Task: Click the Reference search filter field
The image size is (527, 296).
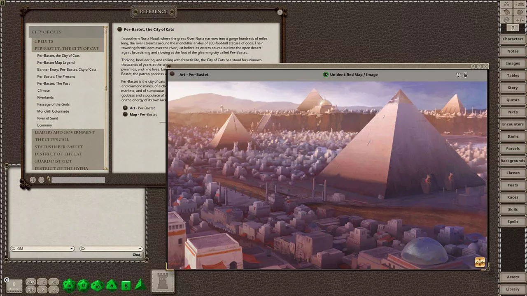Action: pyautogui.click(x=78, y=180)
